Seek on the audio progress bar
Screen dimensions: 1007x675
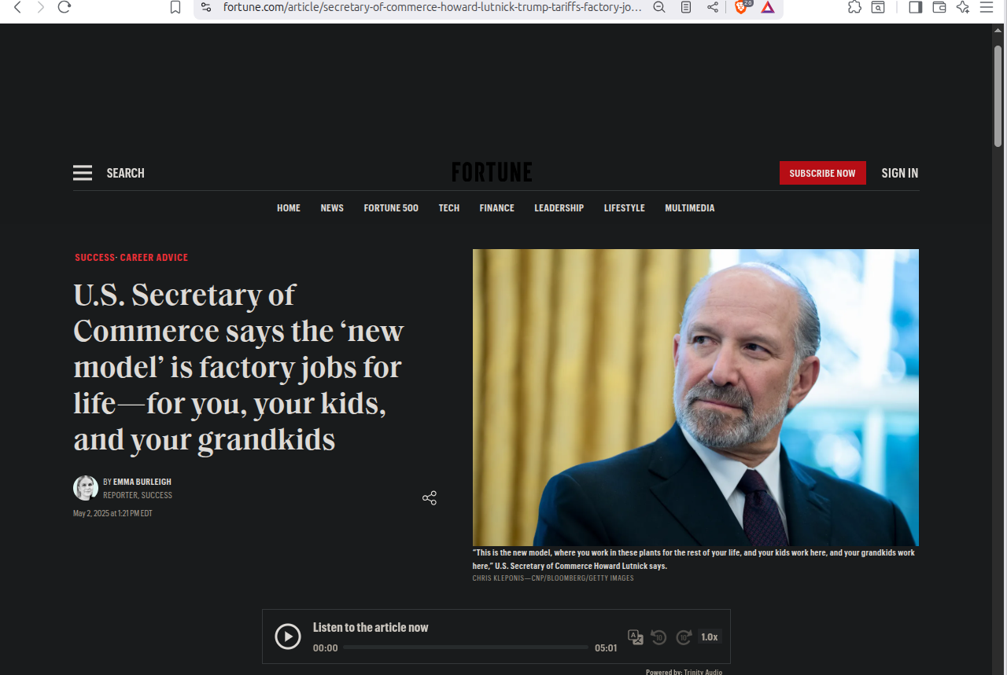point(466,647)
